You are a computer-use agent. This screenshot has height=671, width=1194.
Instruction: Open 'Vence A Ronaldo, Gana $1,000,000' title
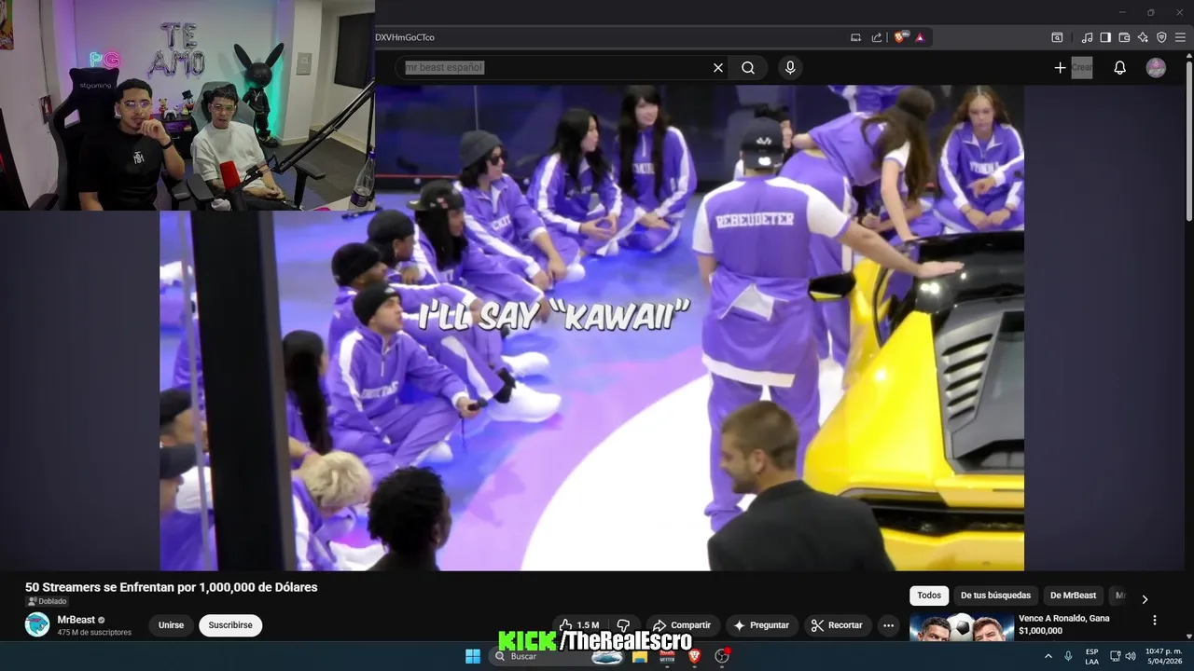[x=1063, y=624]
